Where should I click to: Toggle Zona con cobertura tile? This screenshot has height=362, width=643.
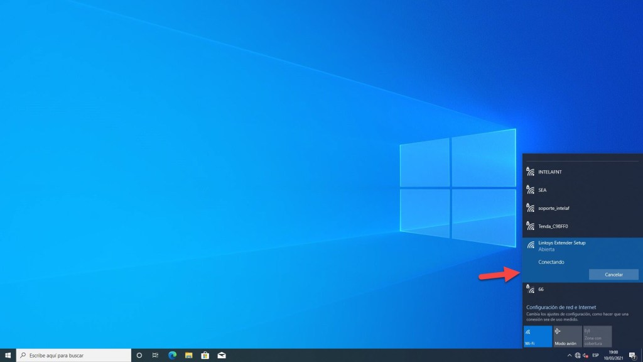tap(597, 336)
